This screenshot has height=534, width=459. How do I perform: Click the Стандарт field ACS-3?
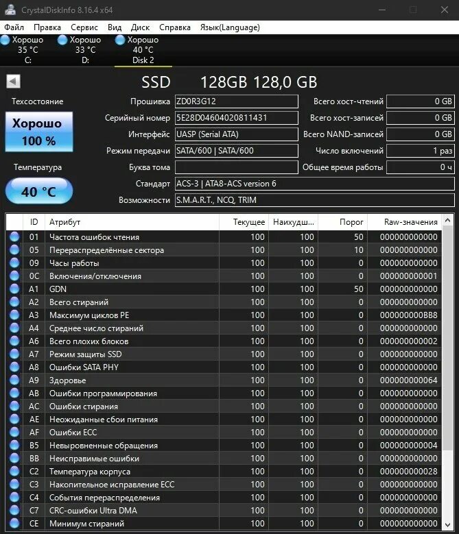tap(315, 184)
